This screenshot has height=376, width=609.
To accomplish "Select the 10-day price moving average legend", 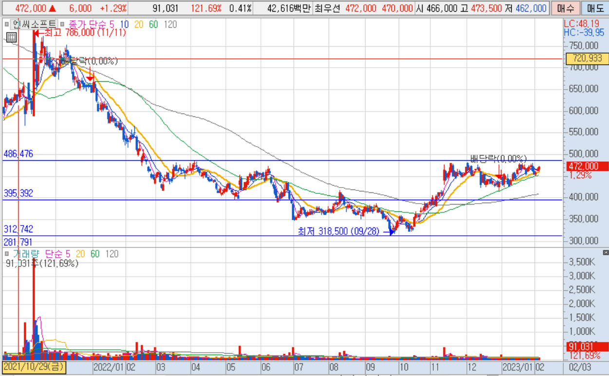I will coord(124,24).
